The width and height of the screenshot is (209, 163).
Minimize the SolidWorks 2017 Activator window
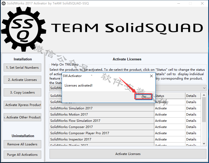[179, 3]
